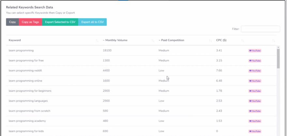Click the scrollbar up arrow
Image resolution: width=287 pixels, height=136 pixels.
click(x=278, y=47)
